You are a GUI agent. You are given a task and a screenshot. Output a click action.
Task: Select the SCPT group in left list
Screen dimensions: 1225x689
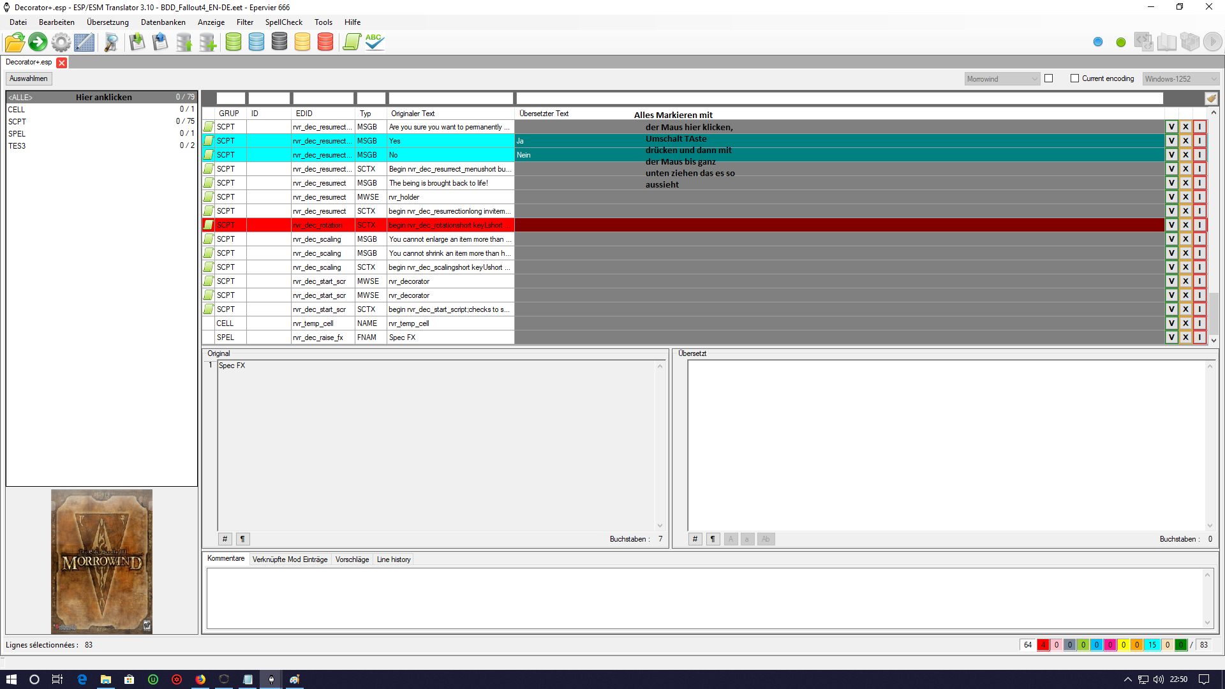(x=17, y=121)
